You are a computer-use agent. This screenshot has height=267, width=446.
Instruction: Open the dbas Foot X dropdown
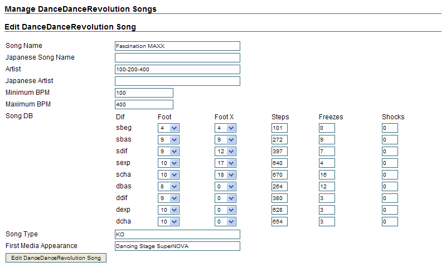pyautogui.click(x=225, y=187)
